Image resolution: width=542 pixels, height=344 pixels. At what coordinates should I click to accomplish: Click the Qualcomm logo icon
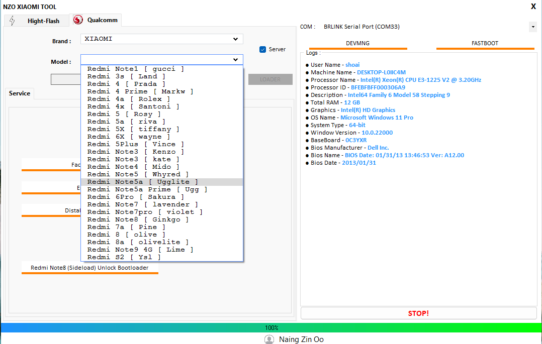79,20
